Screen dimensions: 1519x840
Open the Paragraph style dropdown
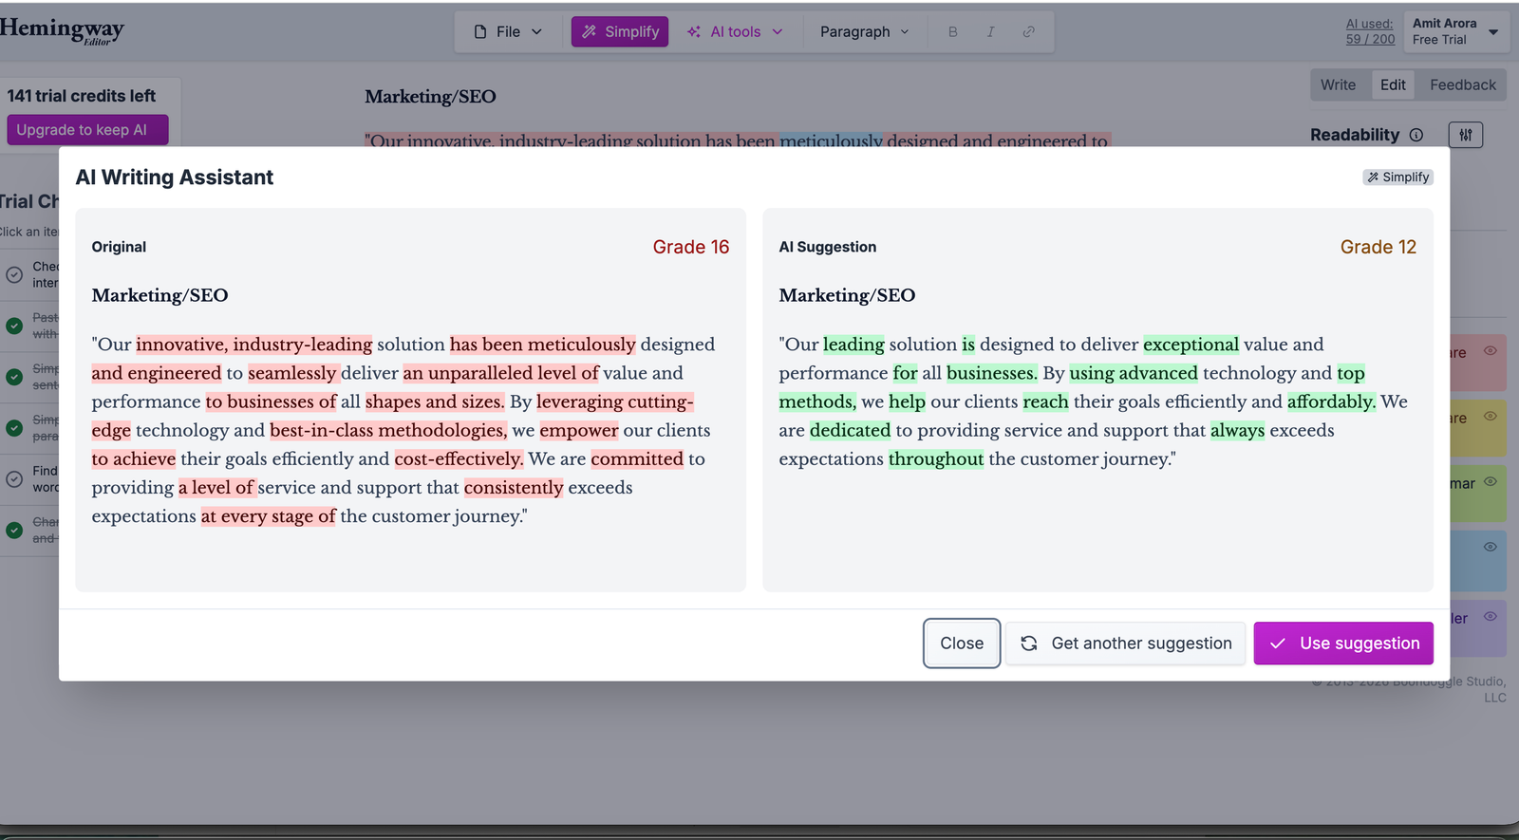point(864,31)
